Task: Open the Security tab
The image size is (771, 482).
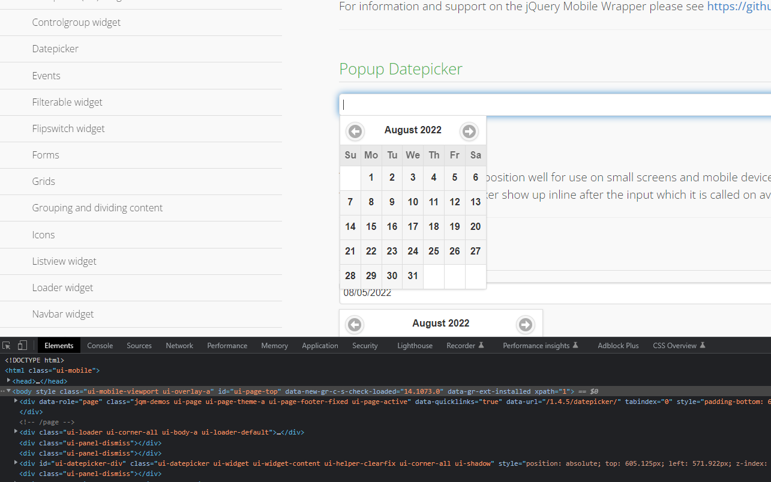Action: tap(365, 345)
